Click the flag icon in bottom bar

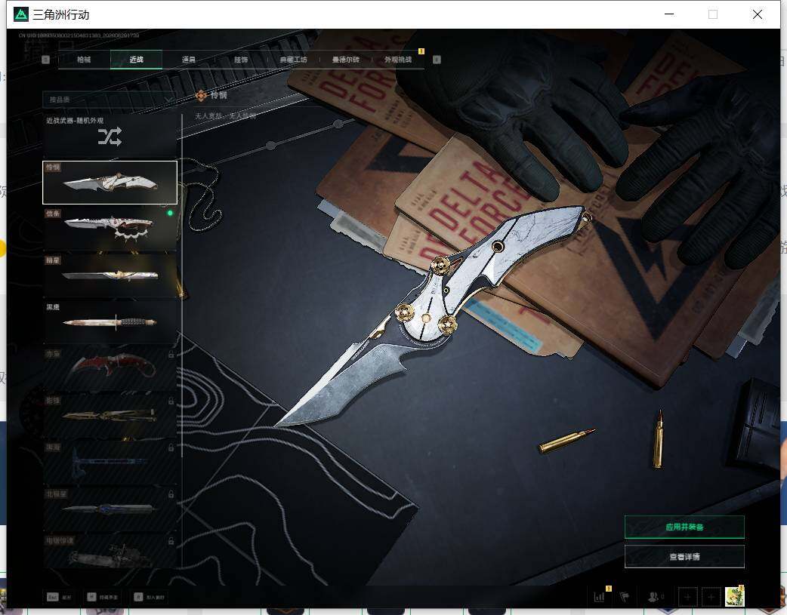625,596
